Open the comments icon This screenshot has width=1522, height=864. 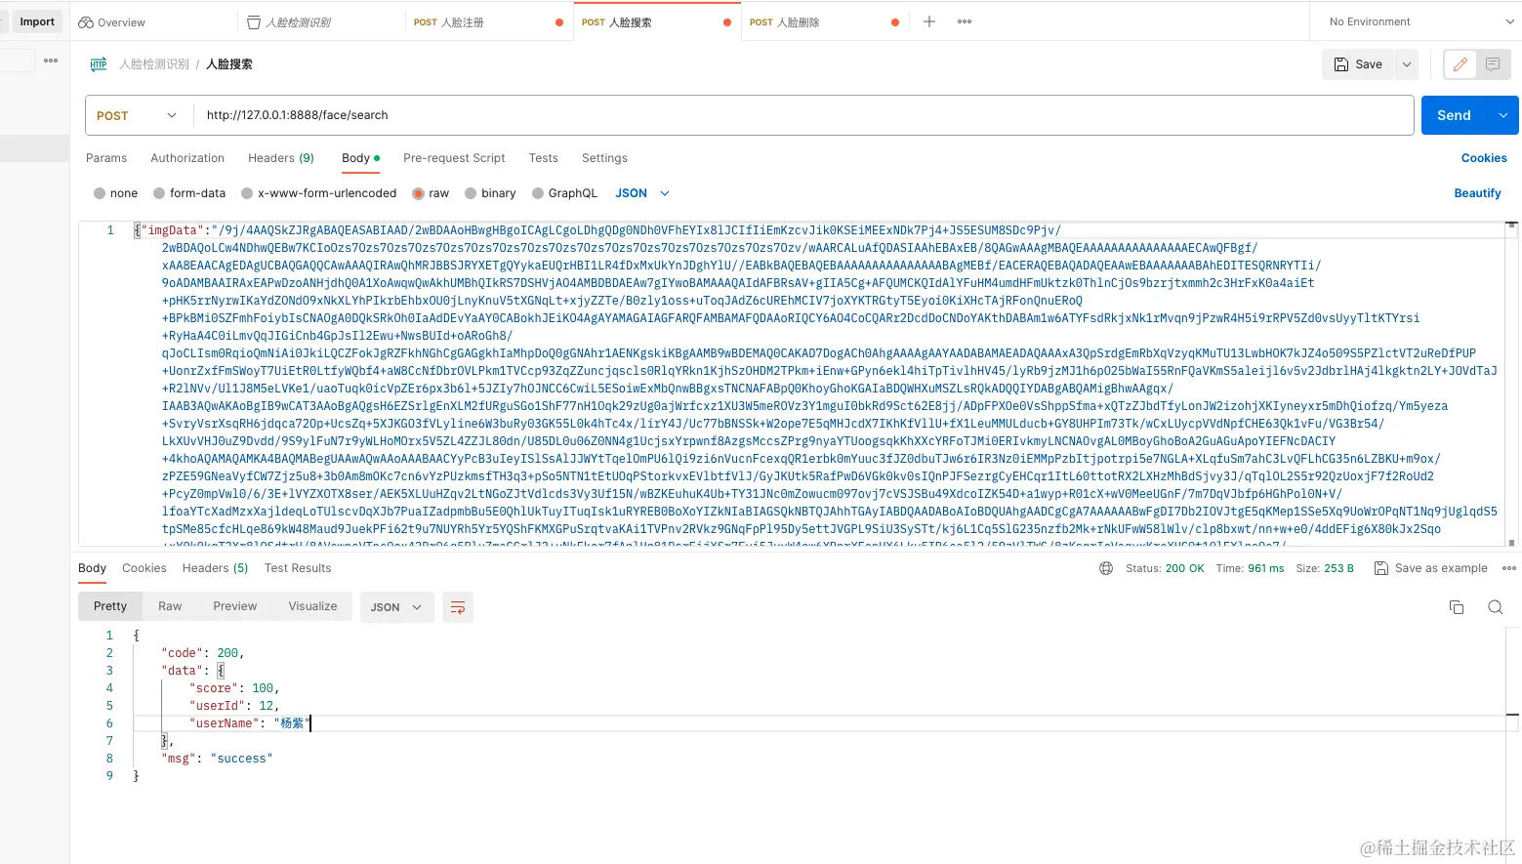point(1493,64)
